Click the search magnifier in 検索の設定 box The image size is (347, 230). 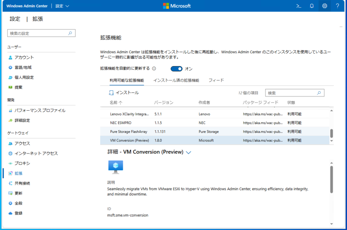coord(70,33)
